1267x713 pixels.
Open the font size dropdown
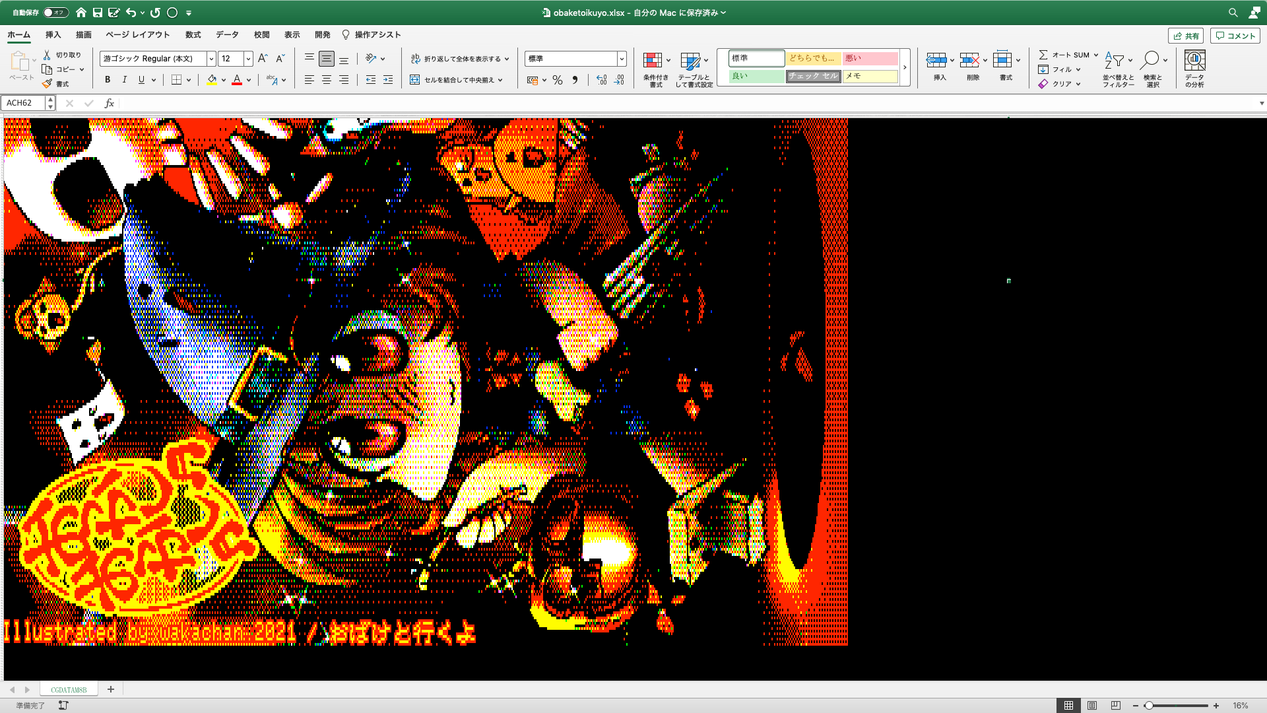tap(248, 59)
